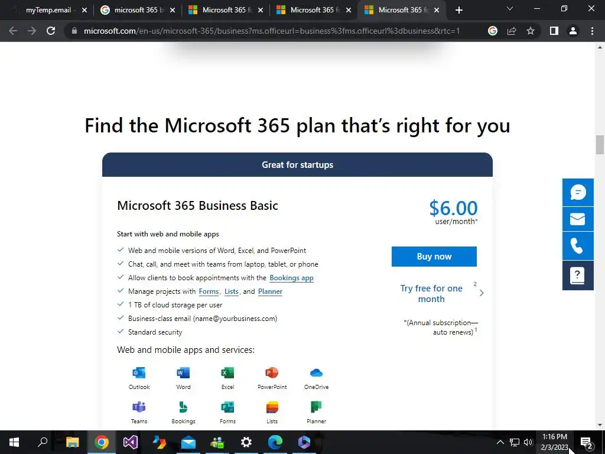Screen dimensions: 605x454
Task: Bookmark this page with the star icon
Action: coord(531,31)
